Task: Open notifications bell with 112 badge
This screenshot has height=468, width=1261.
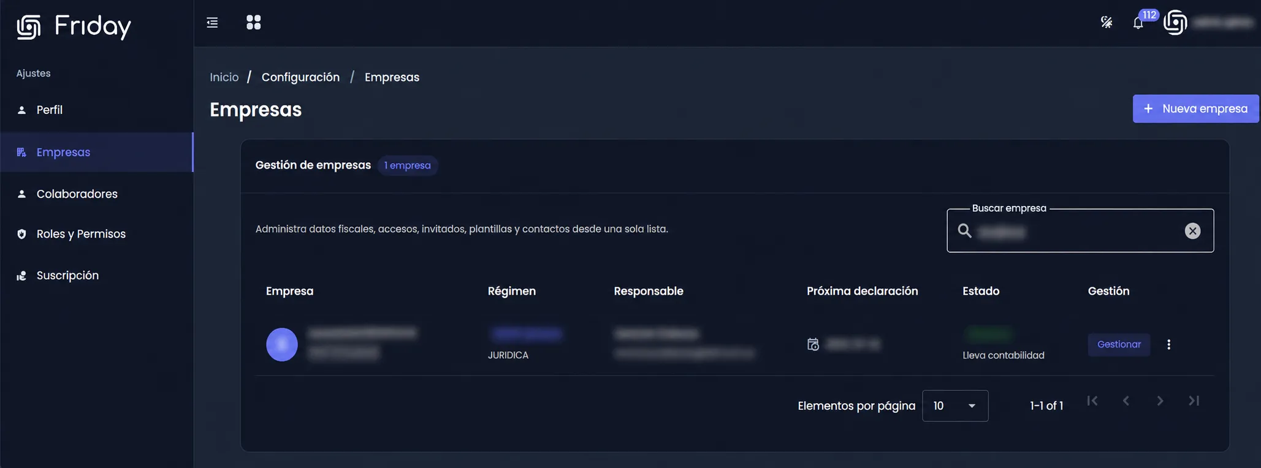Action: point(1138,23)
